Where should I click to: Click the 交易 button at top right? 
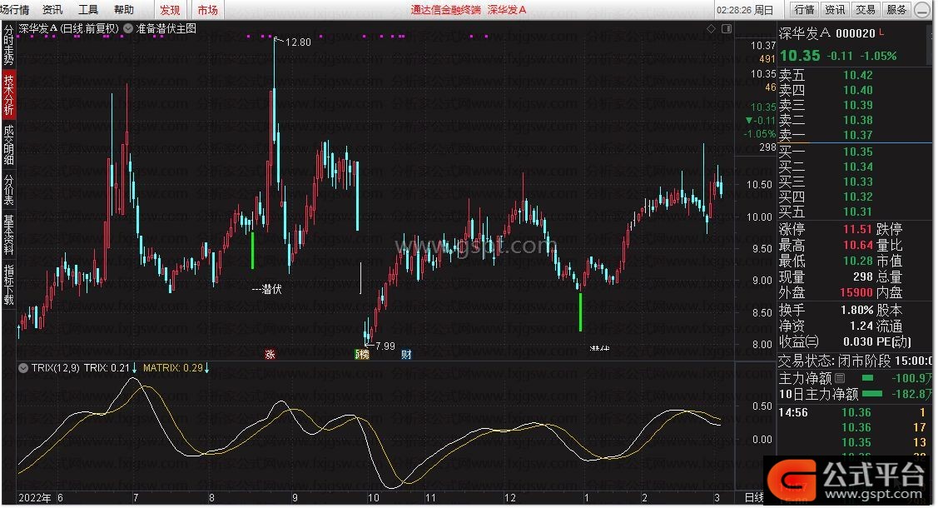click(866, 9)
